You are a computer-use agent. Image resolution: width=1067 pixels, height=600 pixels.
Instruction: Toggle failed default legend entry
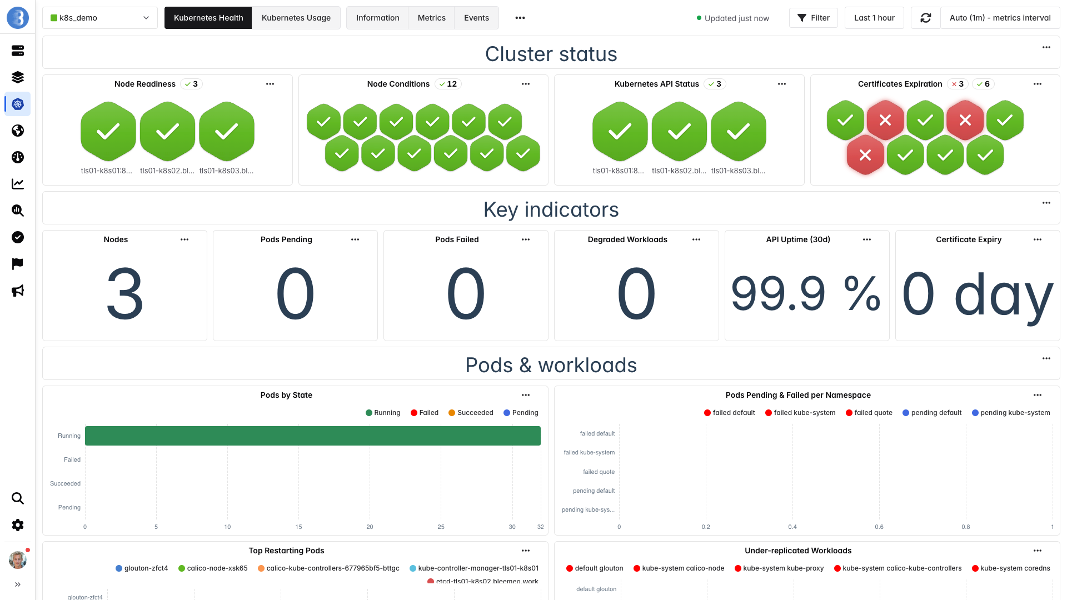point(729,413)
